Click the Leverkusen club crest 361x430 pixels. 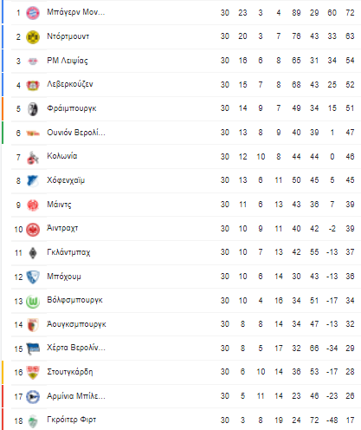(x=33, y=85)
